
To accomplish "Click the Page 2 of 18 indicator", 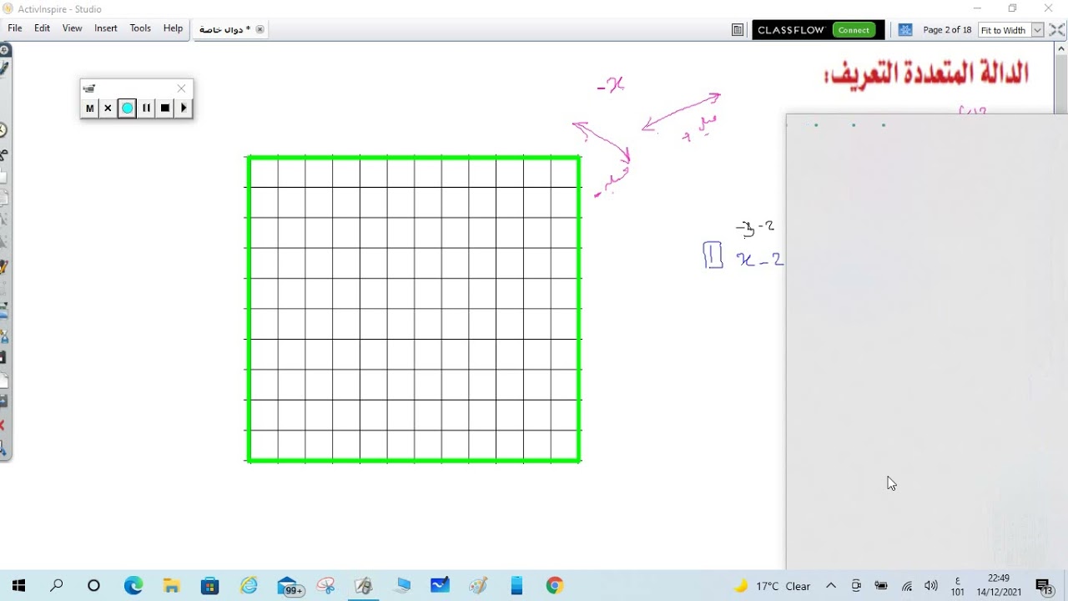I will (947, 30).
